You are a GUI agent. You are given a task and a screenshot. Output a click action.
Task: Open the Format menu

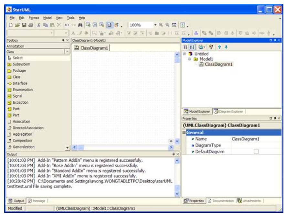tap(34, 18)
